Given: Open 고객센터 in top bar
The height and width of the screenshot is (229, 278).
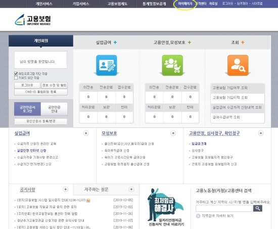Looking at the screenshot, I should click(x=201, y=4).
